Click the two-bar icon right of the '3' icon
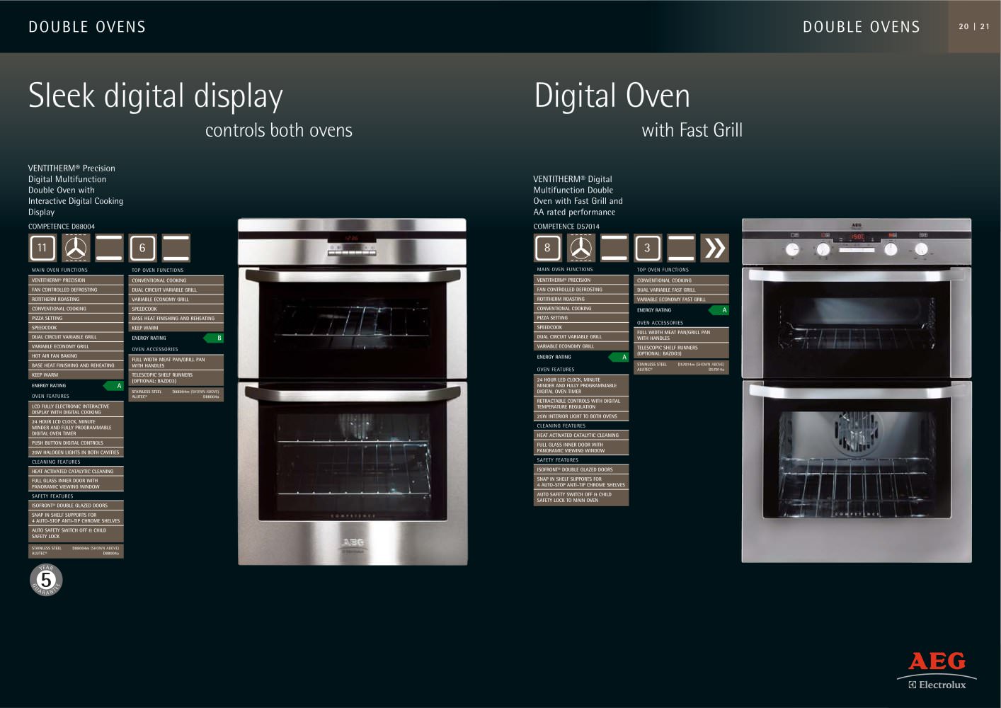Screen dimensions: 1001x708 click(681, 248)
